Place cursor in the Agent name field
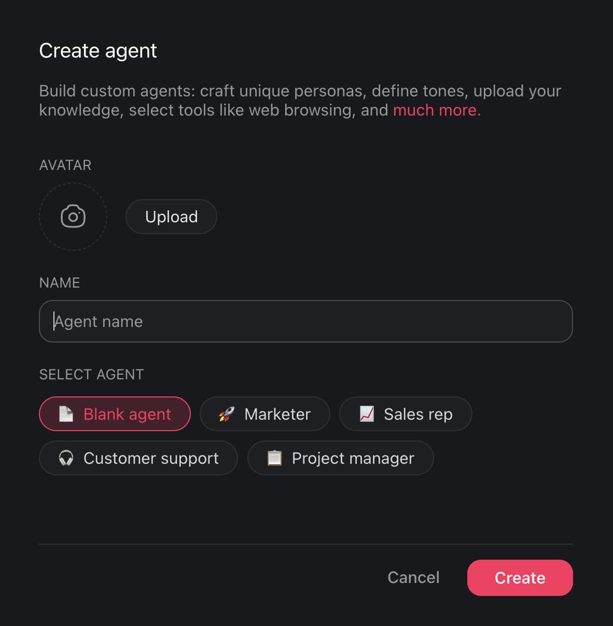The image size is (613, 626). click(x=306, y=321)
